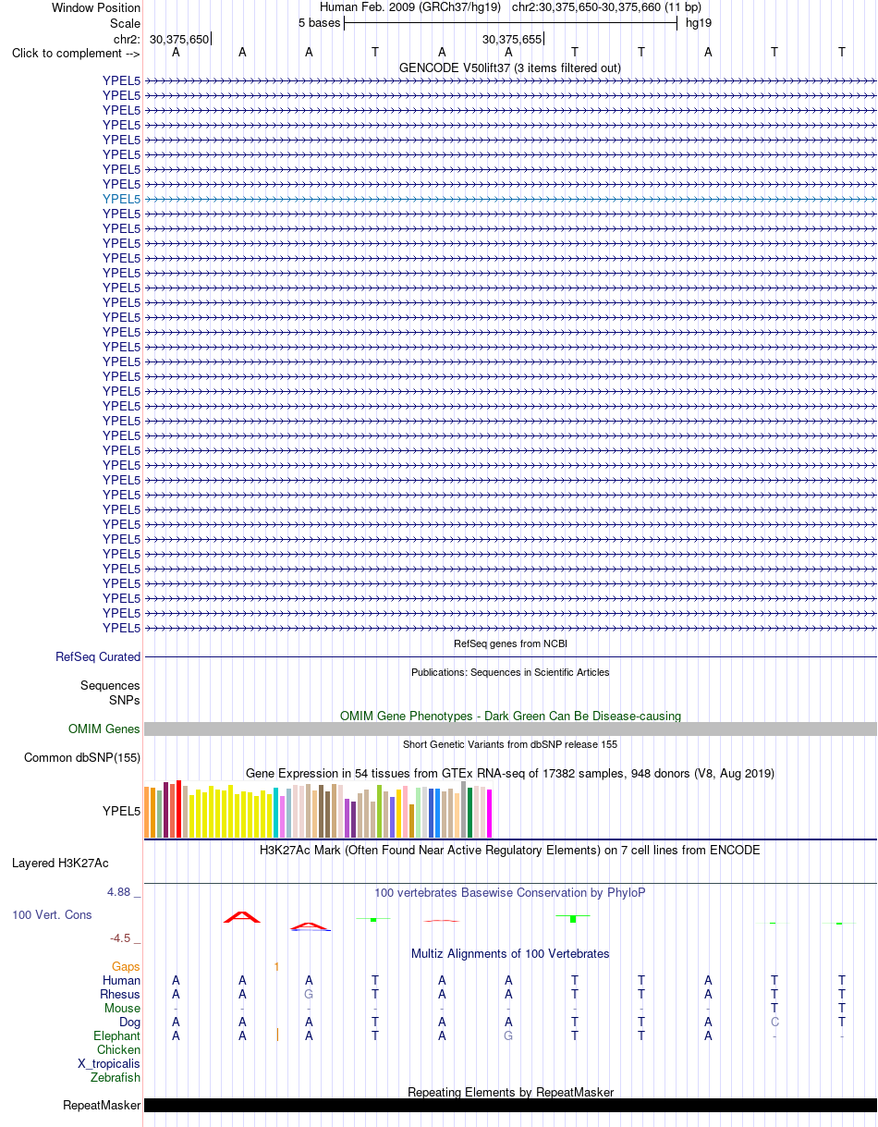Click the orange '1' gap count
The width and height of the screenshot is (878, 1127).
coord(276,966)
